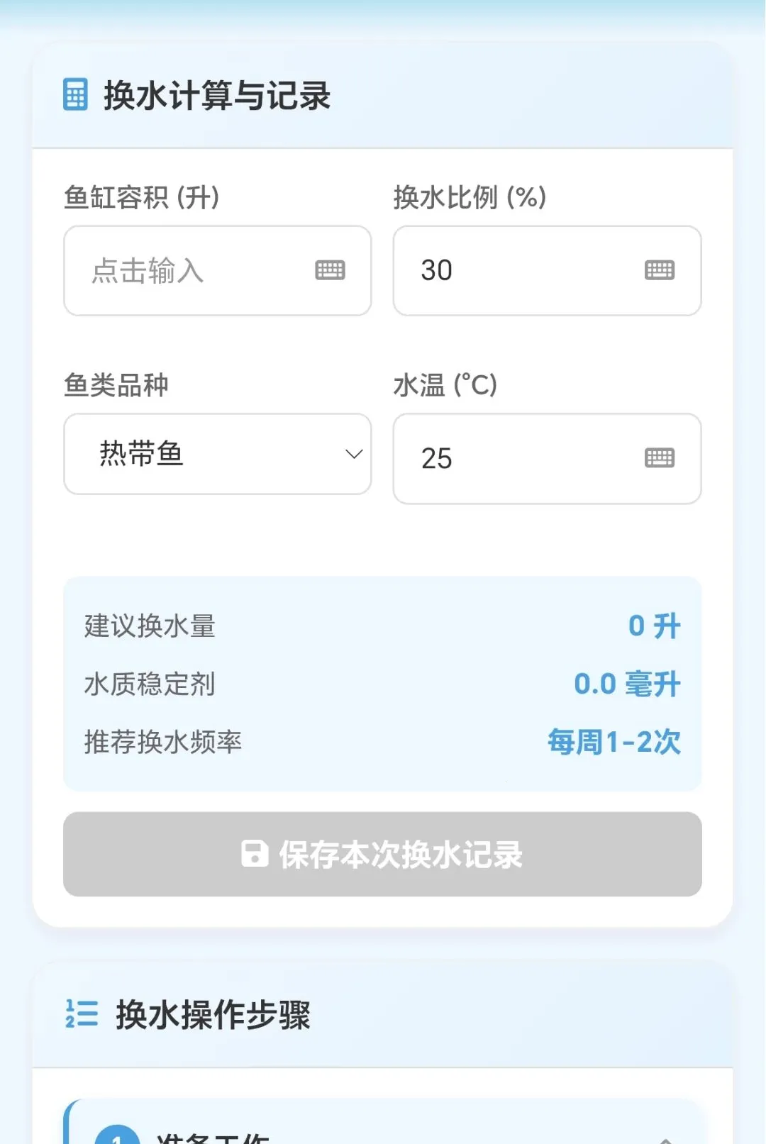Click the 建议换水量 result value 0 升
Image resolution: width=766 pixels, height=1144 pixels.
(x=654, y=626)
